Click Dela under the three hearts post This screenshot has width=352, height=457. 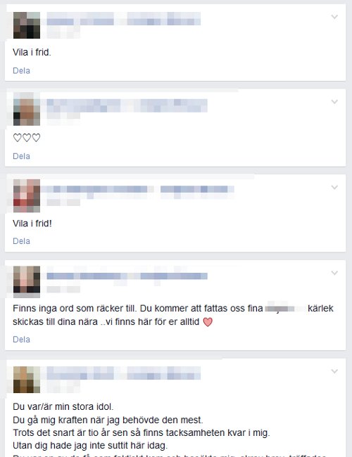21,156
